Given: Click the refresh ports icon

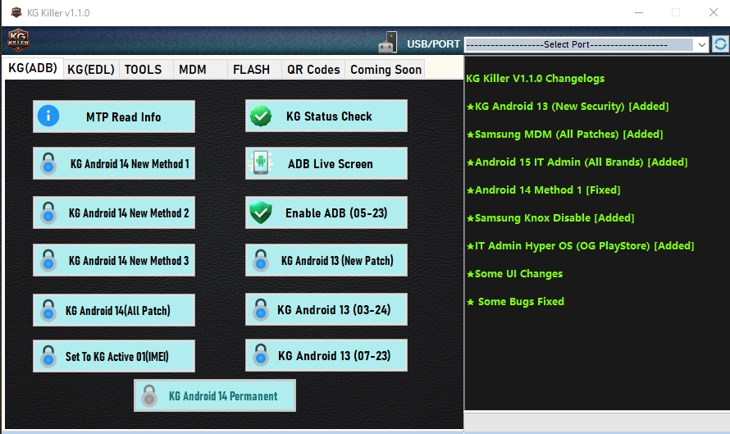Looking at the screenshot, I should click(720, 44).
